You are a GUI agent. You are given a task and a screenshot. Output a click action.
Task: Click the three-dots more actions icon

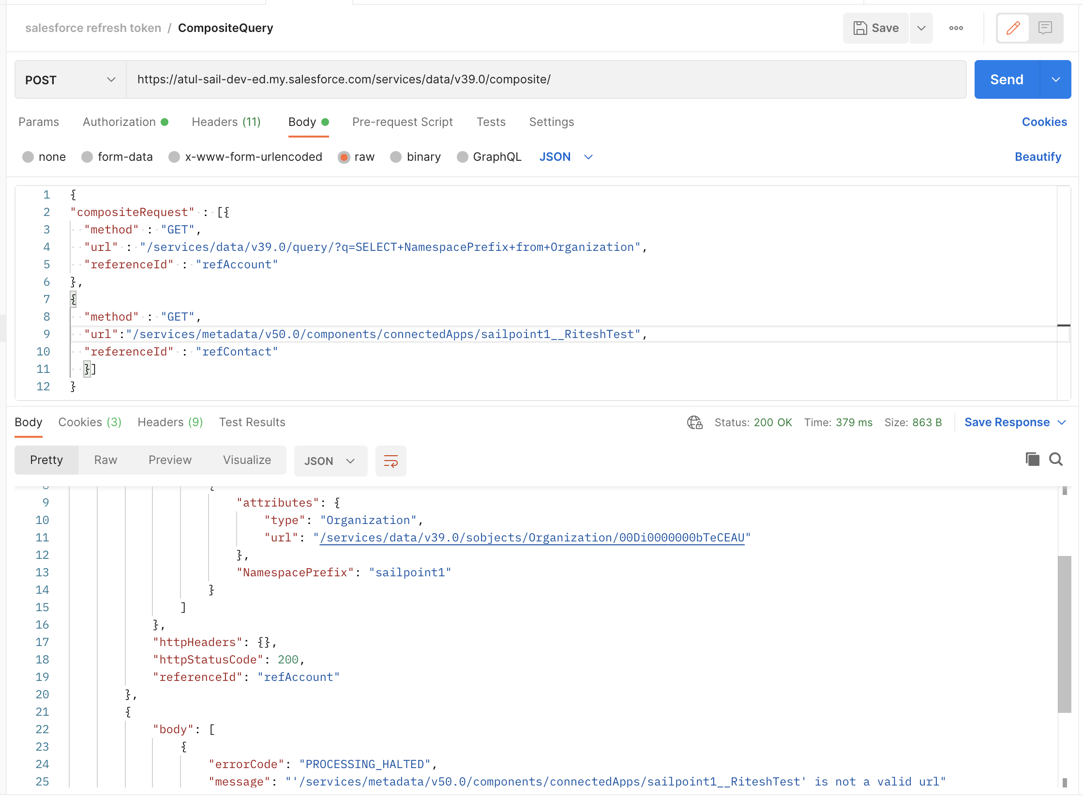[956, 28]
